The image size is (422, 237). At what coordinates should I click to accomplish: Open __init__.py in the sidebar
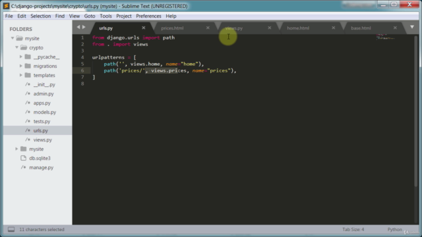click(44, 84)
